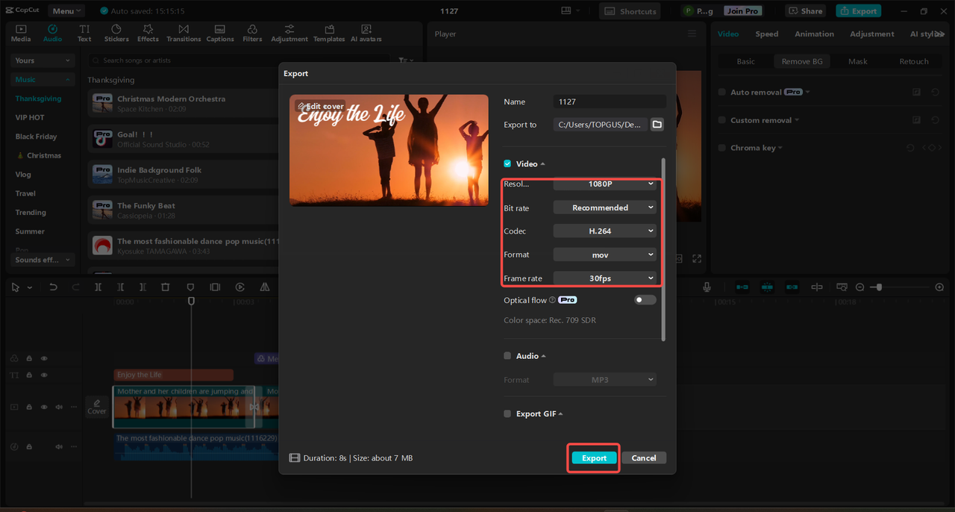Click the Join Pro button
This screenshot has height=512, width=955.
pyautogui.click(x=742, y=11)
